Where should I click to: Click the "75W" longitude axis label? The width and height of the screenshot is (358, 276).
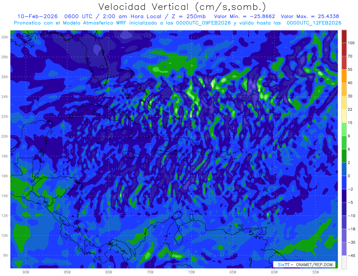tap(150, 272)
